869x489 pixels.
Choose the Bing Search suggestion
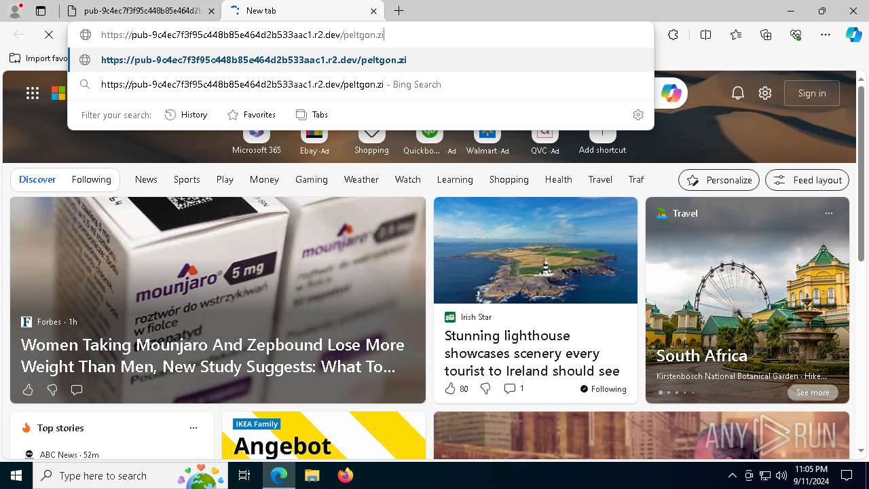pyautogui.click(x=360, y=84)
